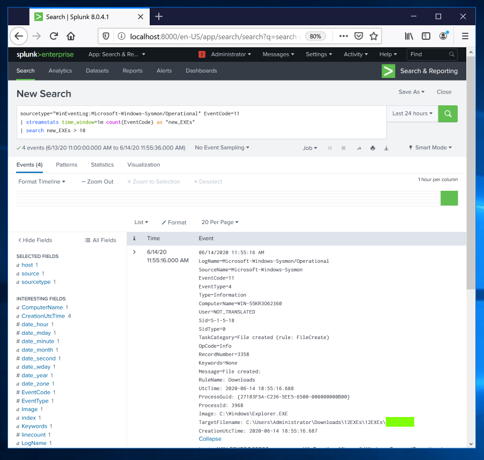
Task: Click the Format button with pencil
Action: (174, 222)
